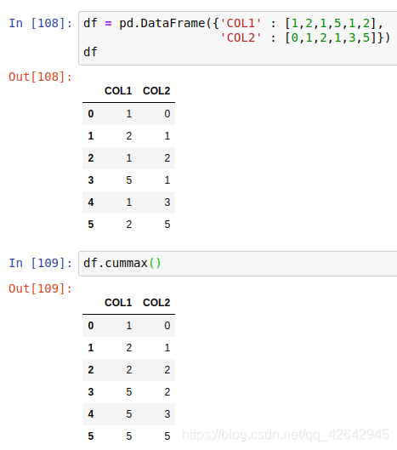Select the In [108] prompt label
Viewport: 397px width, 450px height.
click(x=41, y=23)
